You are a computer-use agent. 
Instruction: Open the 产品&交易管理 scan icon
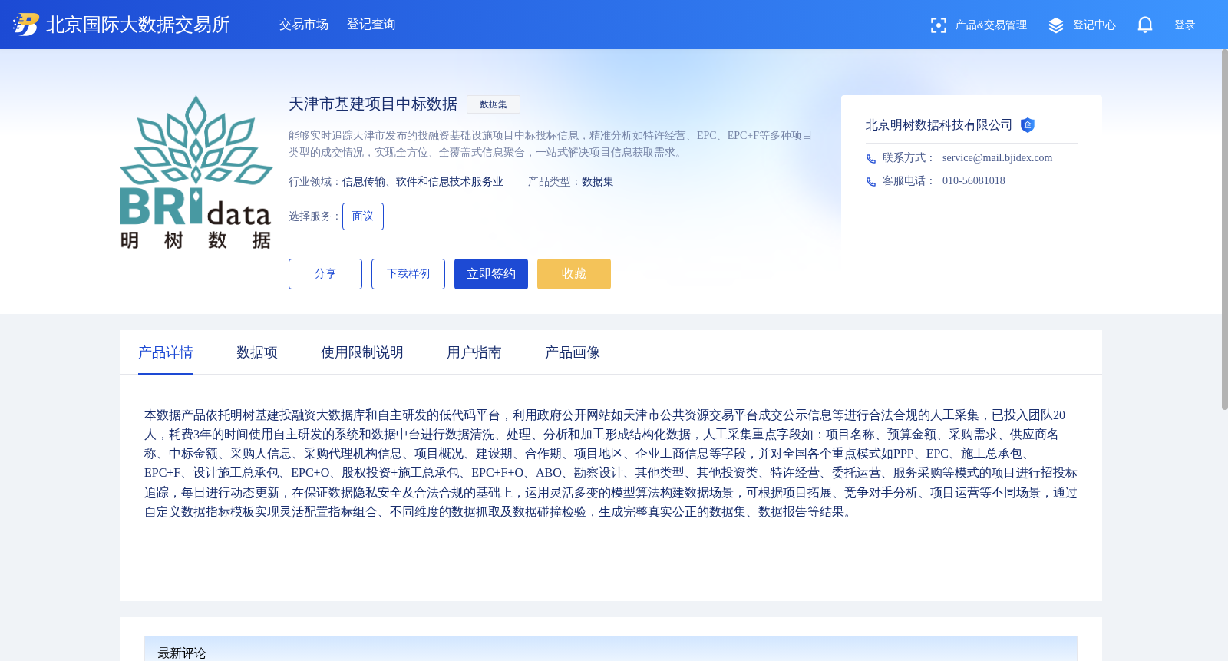[x=938, y=25]
